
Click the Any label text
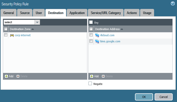click(96, 23)
